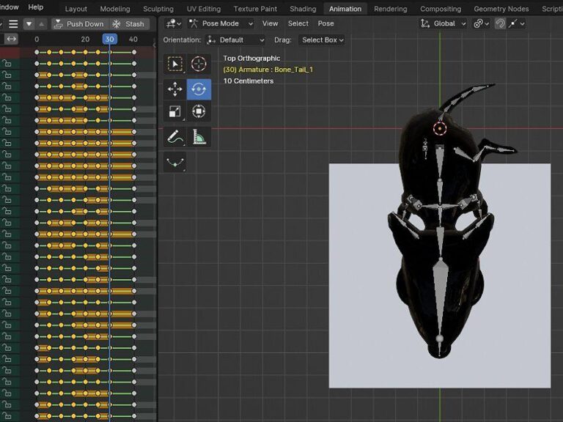Select the Rotate tool
This screenshot has width=563, height=422.
[x=199, y=89]
